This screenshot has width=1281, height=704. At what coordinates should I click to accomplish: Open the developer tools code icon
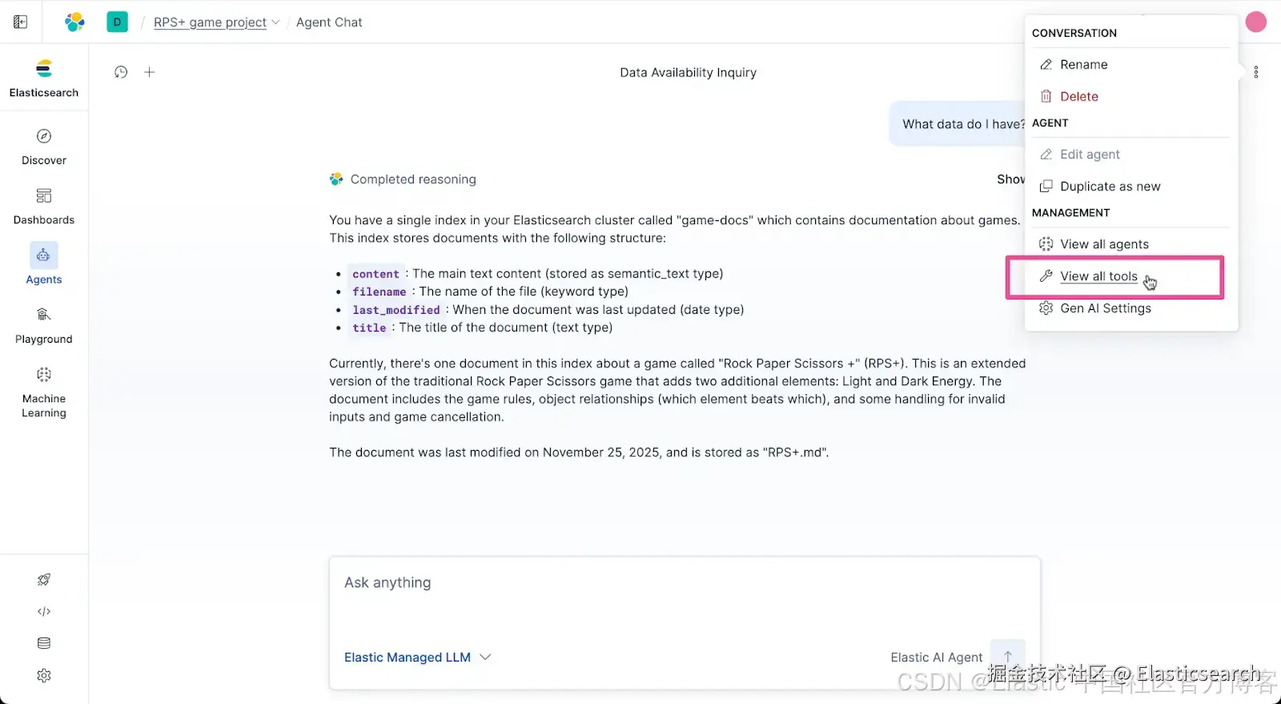(44, 612)
